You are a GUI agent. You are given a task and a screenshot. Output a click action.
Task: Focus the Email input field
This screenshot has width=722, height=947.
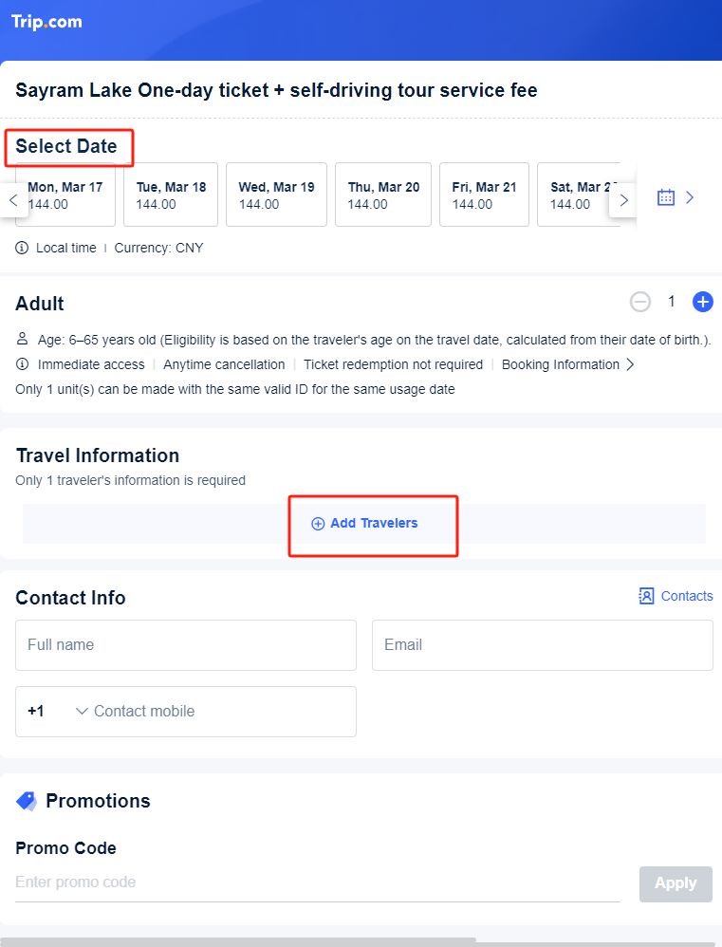point(542,645)
